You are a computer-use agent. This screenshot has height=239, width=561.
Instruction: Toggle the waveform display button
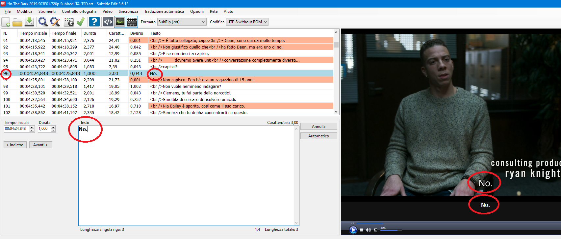pyautogui.click(x=120, y=22)
